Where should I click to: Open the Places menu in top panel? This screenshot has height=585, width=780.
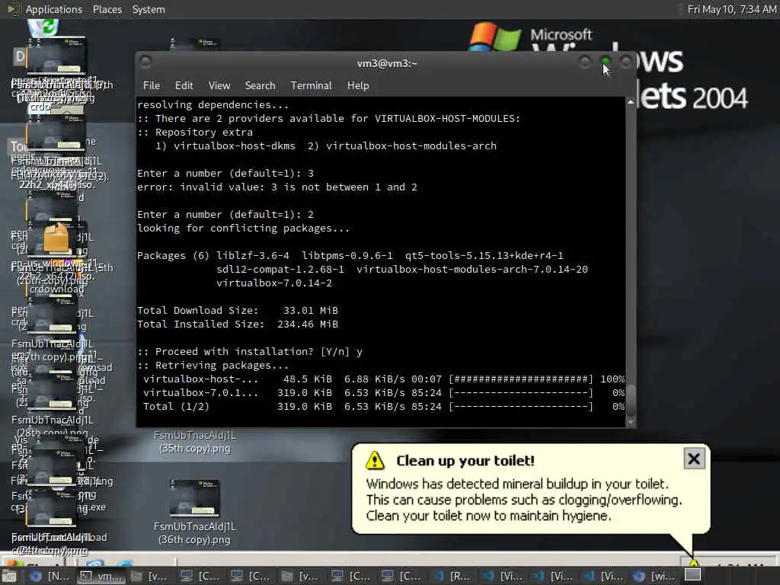click(107, 9)
